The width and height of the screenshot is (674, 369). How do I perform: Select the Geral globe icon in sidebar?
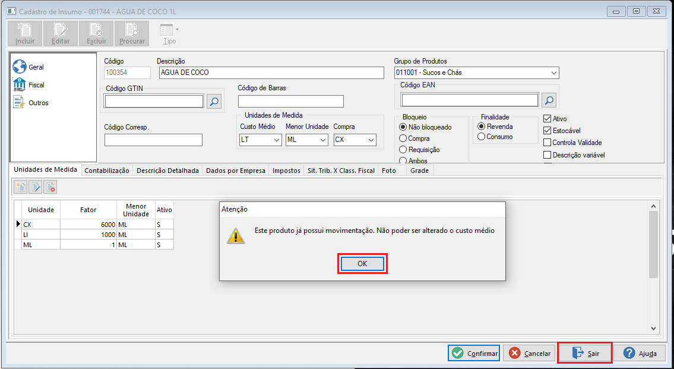tap(20, 67)
